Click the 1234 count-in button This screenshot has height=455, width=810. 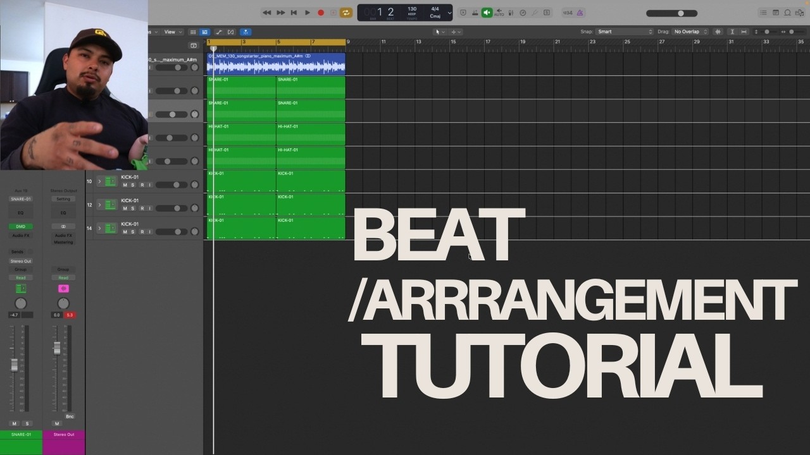(x=568, y=13)
